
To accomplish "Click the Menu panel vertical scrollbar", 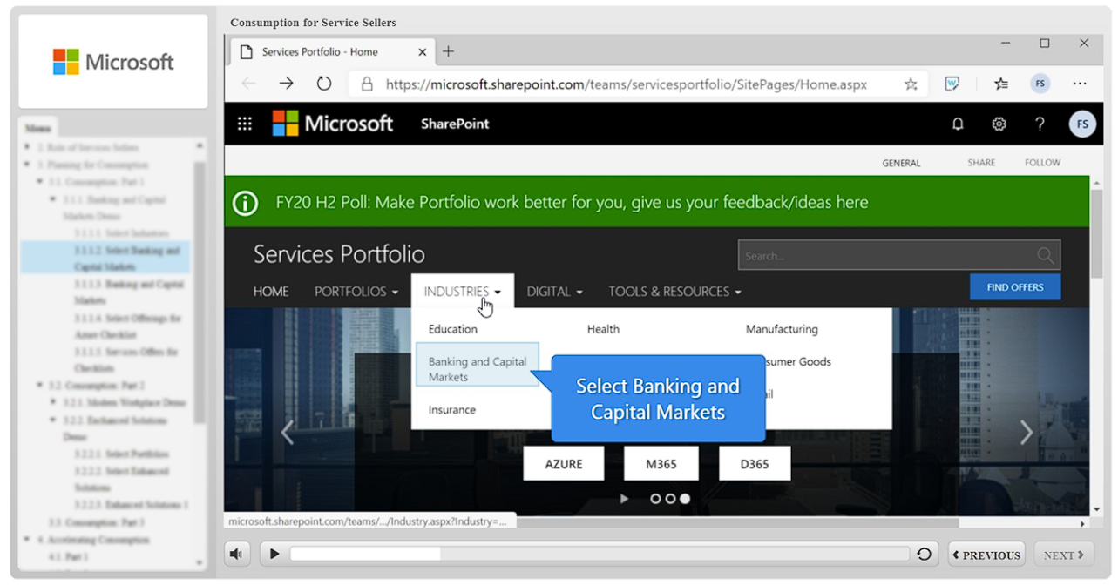I will click(x=200, y=292).
